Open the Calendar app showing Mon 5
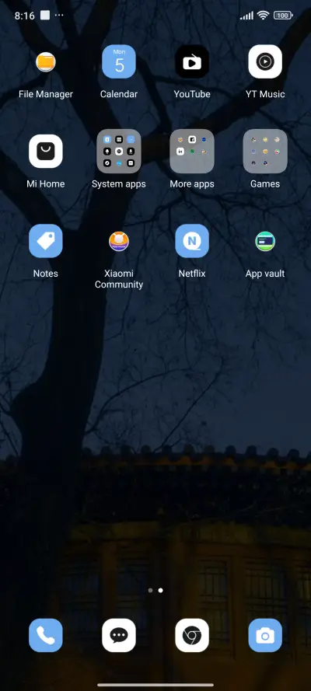Image resolution: width=311 pixels, height=691 pixels. tap(119, 61)
